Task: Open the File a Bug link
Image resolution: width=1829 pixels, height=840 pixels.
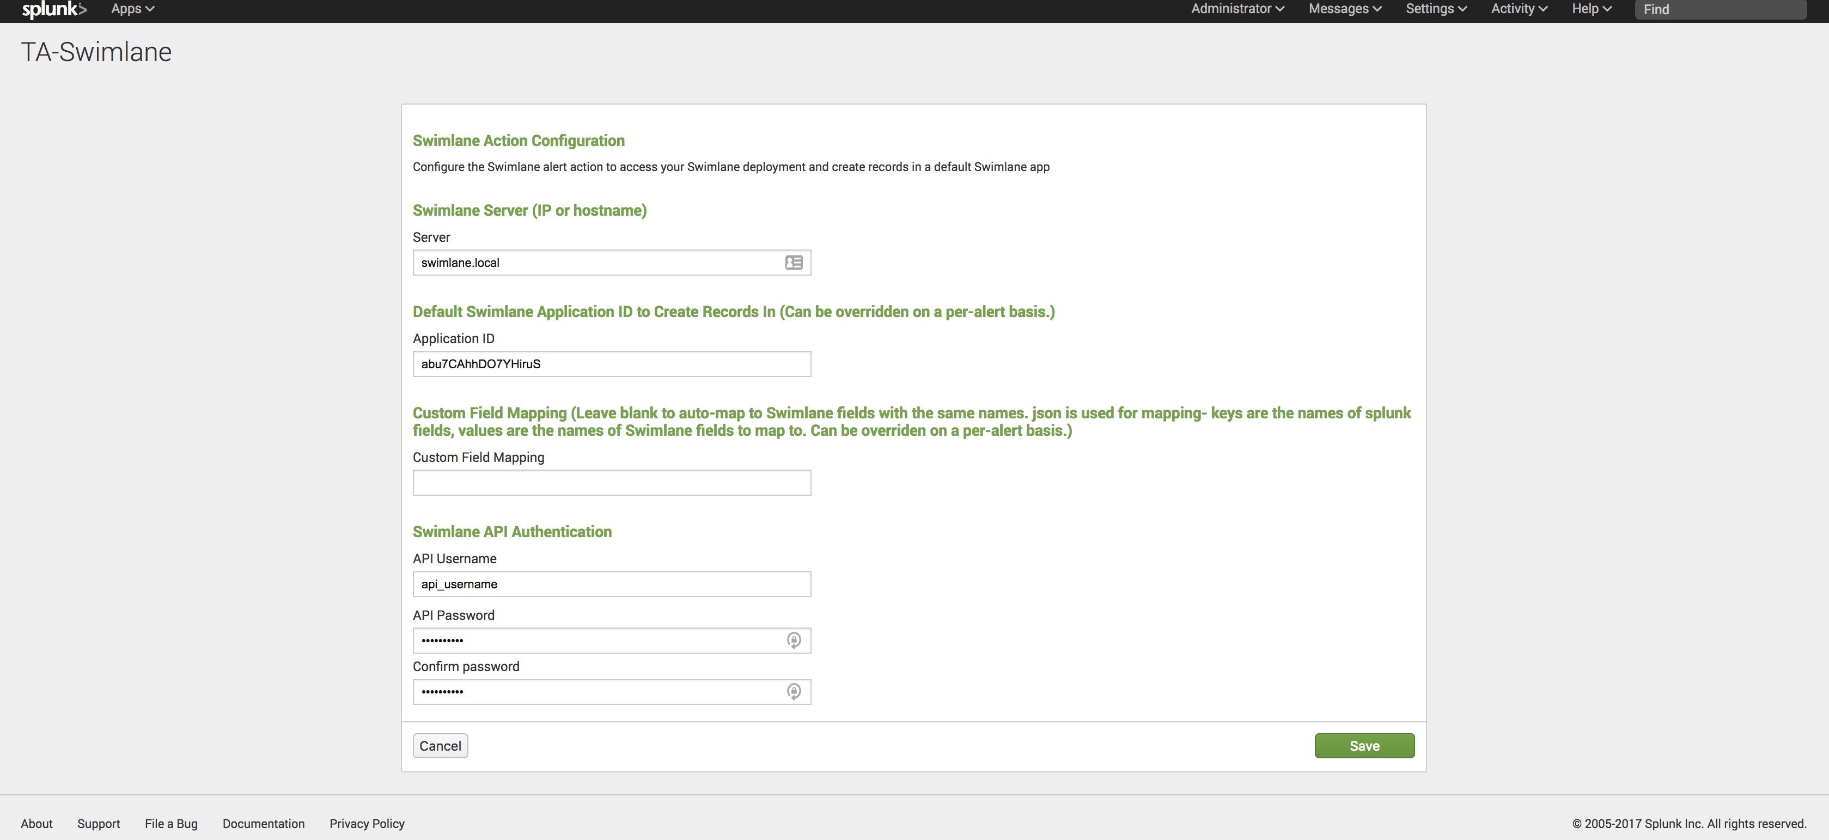Action: tap(171, 824)
